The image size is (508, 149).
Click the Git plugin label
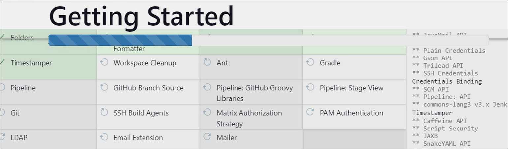[15, 113]
